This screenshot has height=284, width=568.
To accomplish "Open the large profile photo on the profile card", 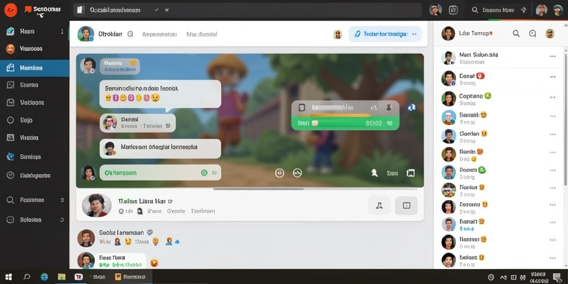I will [x=97, y=205].
